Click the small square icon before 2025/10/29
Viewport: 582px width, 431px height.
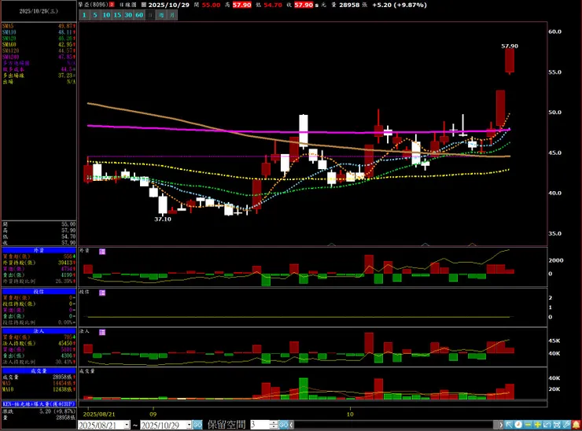coord(144,5)
